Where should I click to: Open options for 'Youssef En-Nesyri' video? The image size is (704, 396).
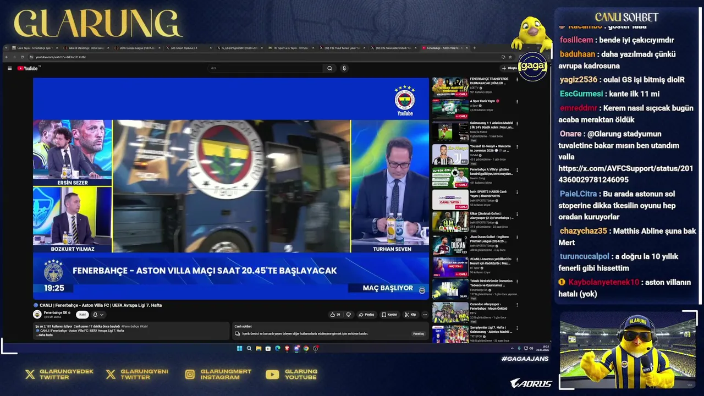tap(516, 147)
